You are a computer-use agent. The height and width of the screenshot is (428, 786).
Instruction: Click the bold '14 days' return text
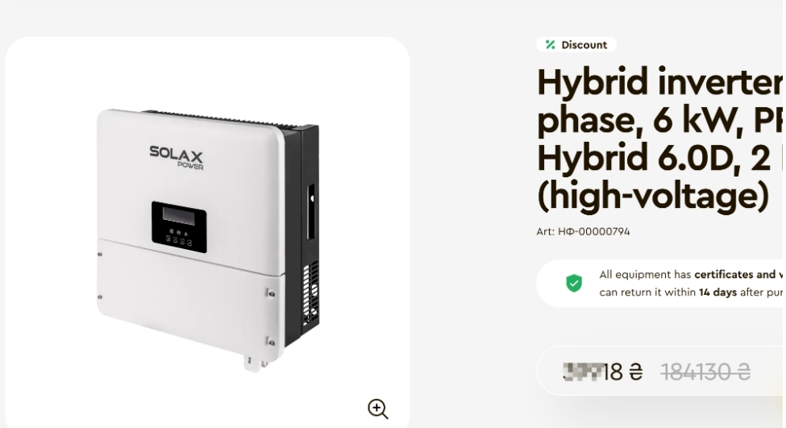[717, 292]
